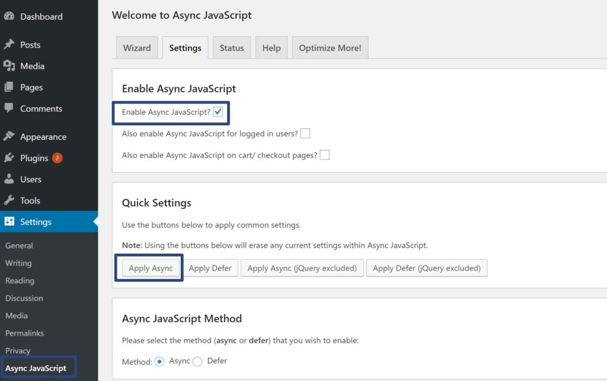Uncheck the Enable Async JavaScript checkbox
Screen dimensions: 607x381
[218, 112]
